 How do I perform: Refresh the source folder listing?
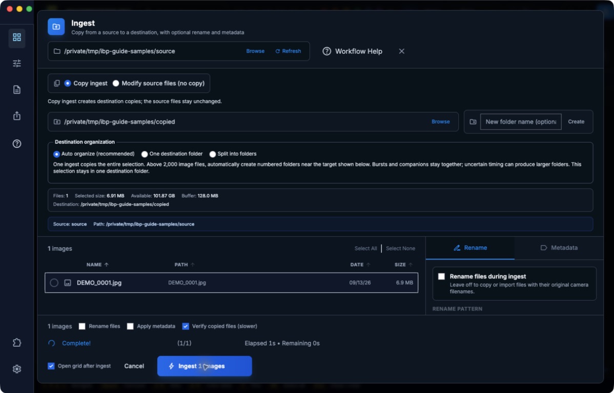[288, 51]
